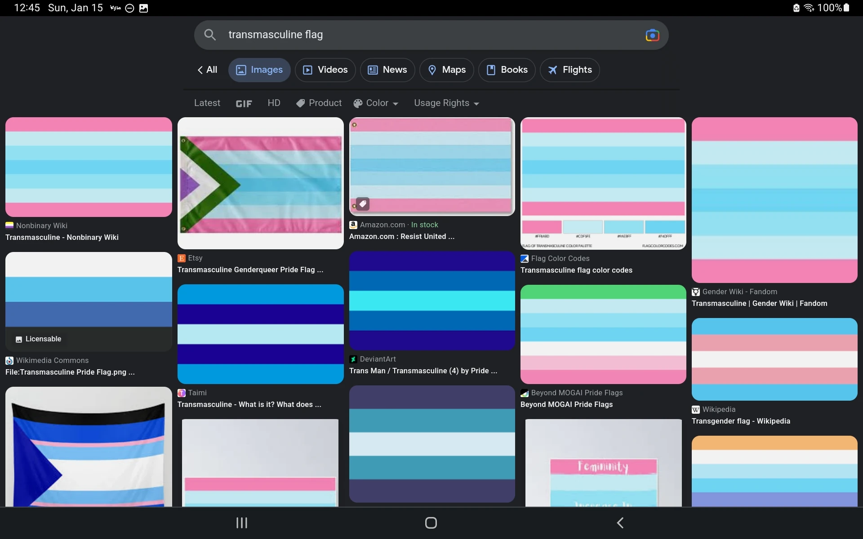
Task: Click the pink #FF8ABD color palette swatch
Action: coord(542,227)
